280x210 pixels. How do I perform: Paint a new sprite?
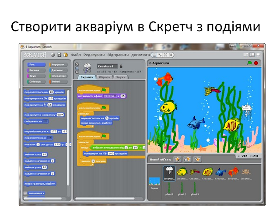[x=178, y=159]
